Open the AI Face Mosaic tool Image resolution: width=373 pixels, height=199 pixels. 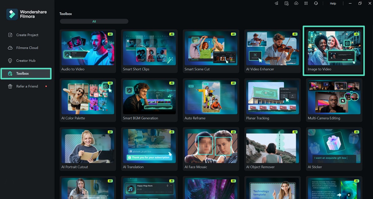click(211, 149)
